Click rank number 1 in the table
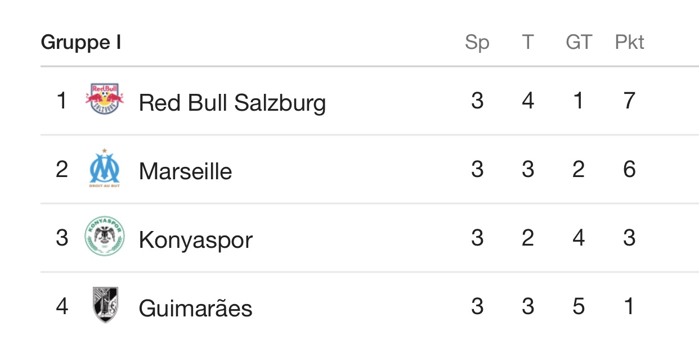The image size is (699, 349). 61,101
